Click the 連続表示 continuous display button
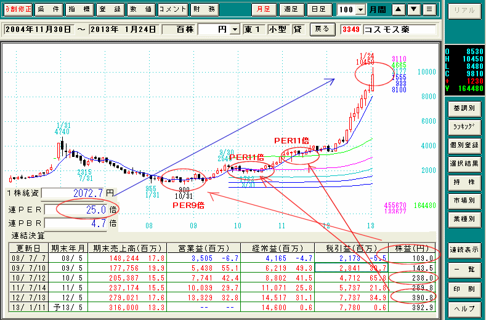Screen dimensions: 486x320 [464, 250]
